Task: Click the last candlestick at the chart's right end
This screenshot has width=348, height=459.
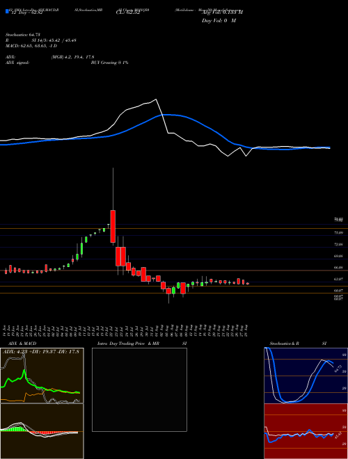Action: coord(248,283)
